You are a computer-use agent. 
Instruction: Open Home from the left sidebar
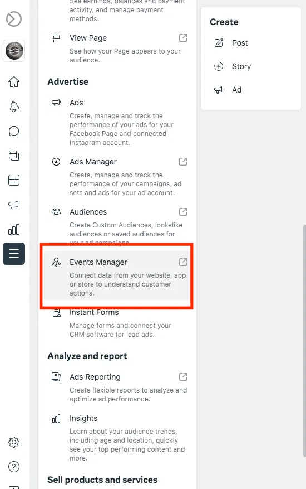point(14,82)
